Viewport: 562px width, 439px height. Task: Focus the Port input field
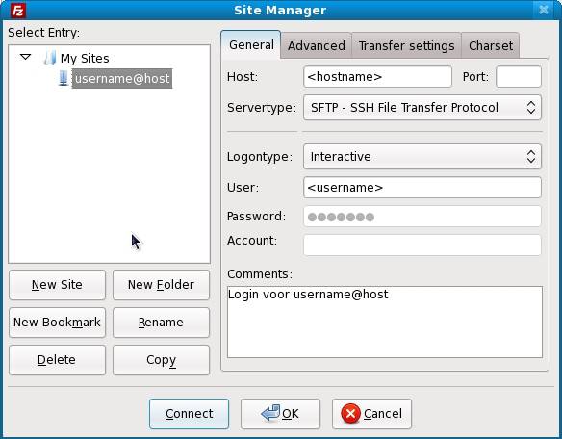point(519,76)
